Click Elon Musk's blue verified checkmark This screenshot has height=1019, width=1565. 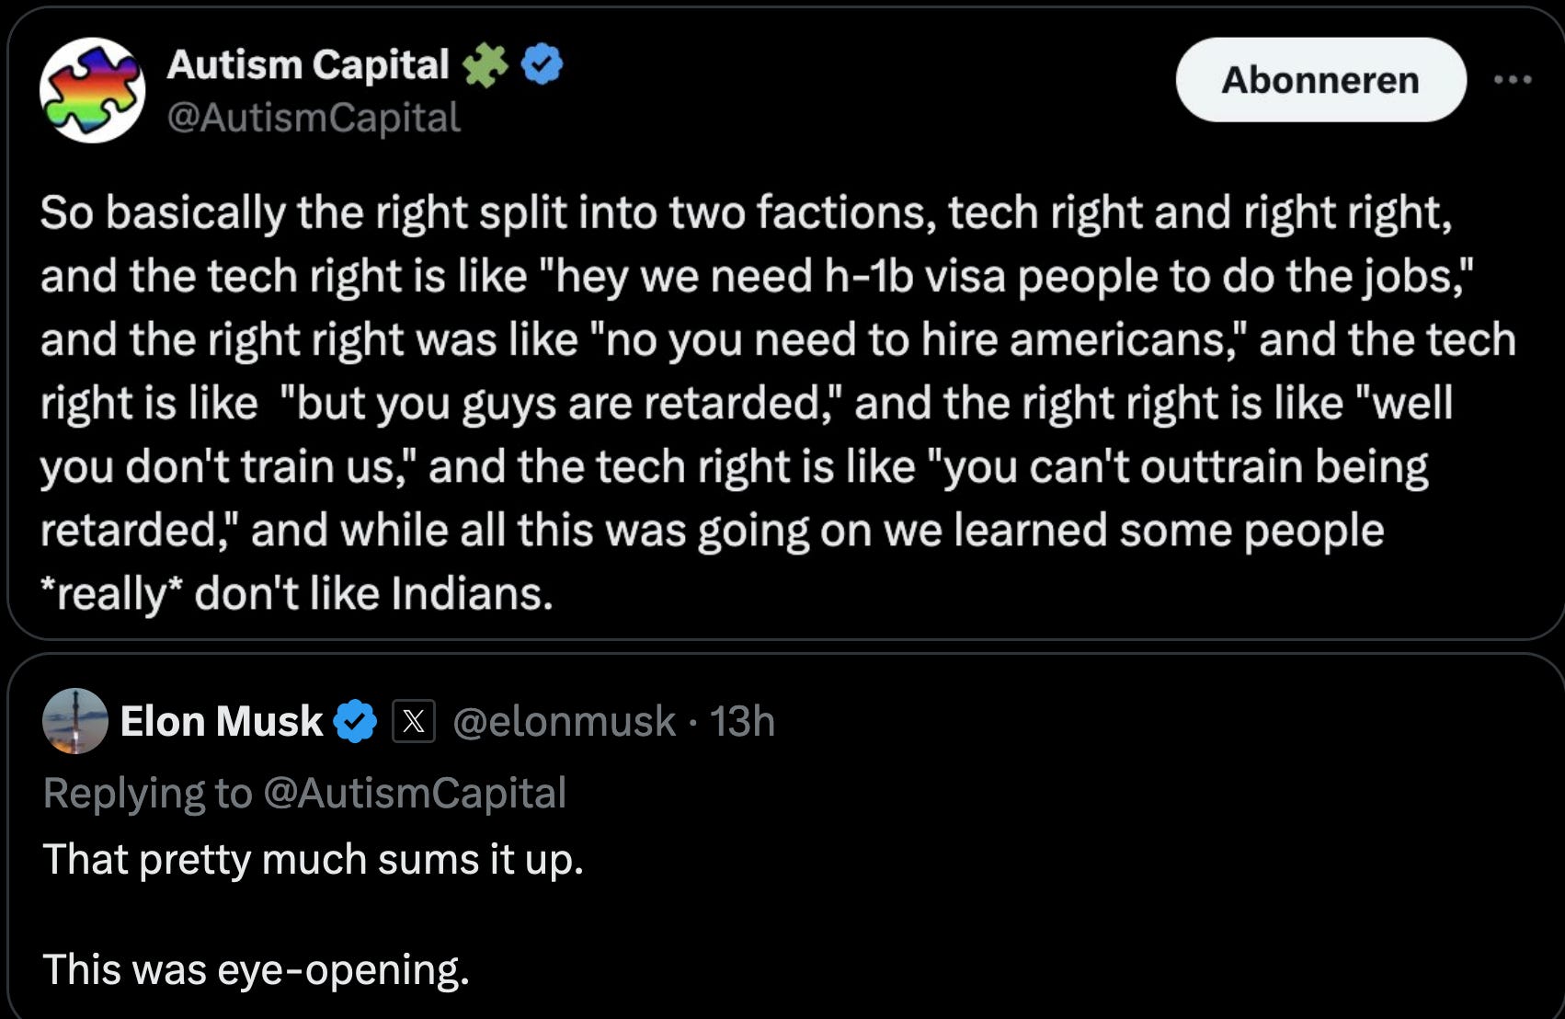[355, 721]
